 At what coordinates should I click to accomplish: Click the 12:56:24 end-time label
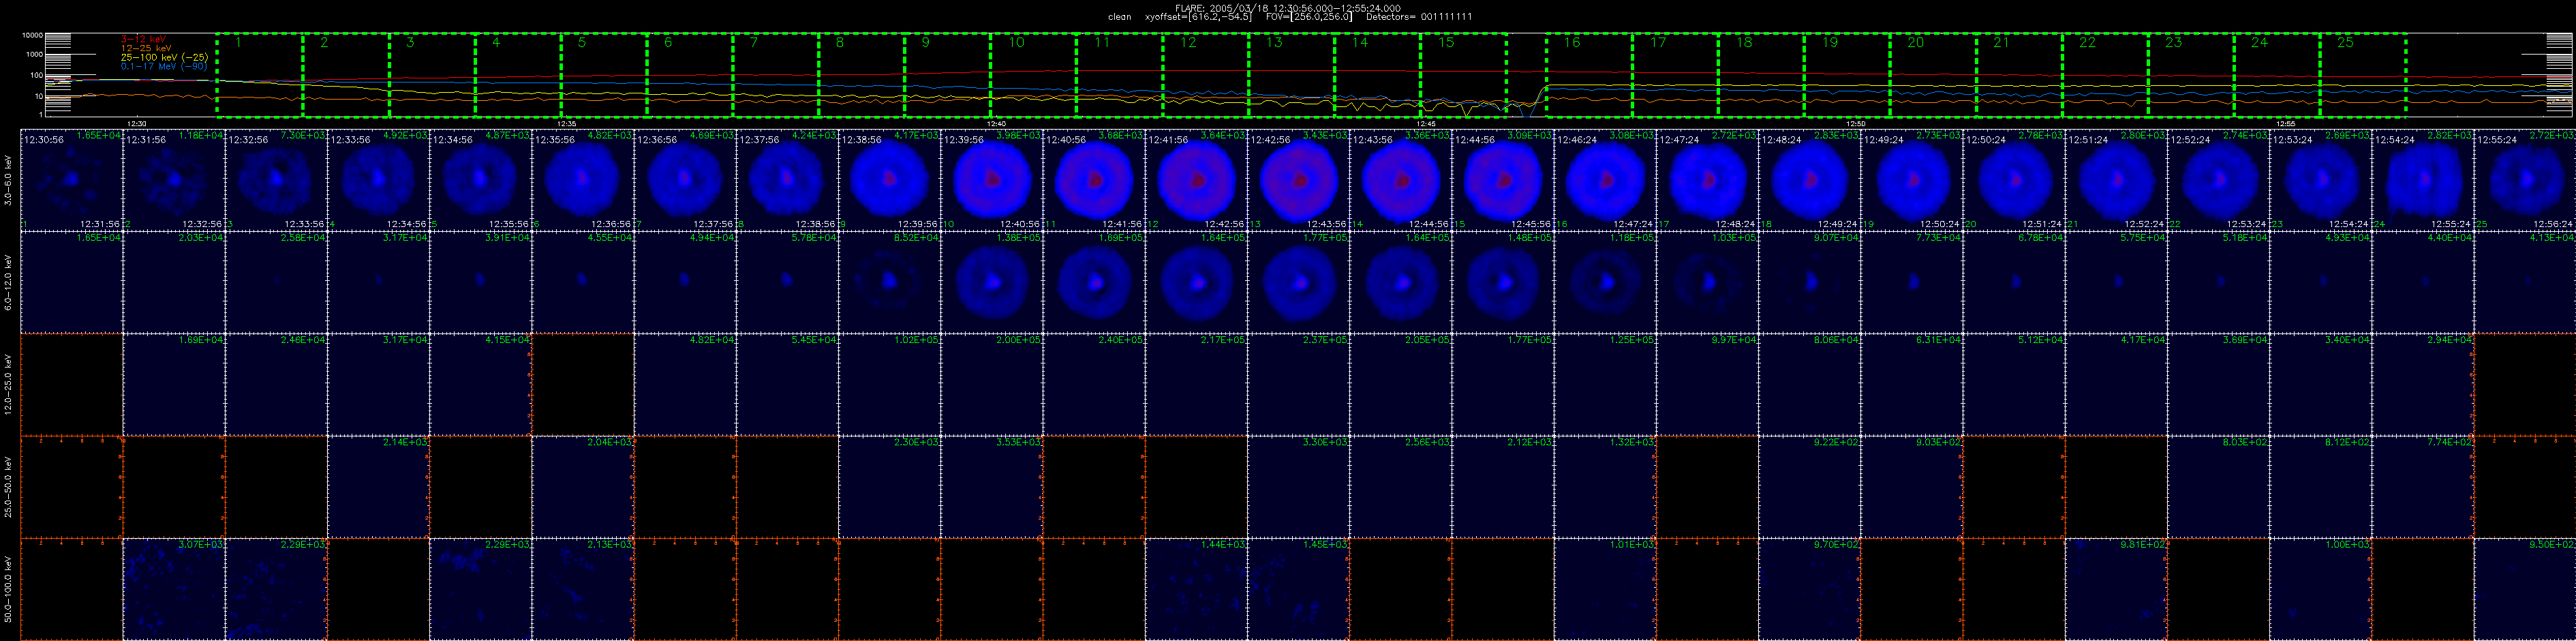2554,225
